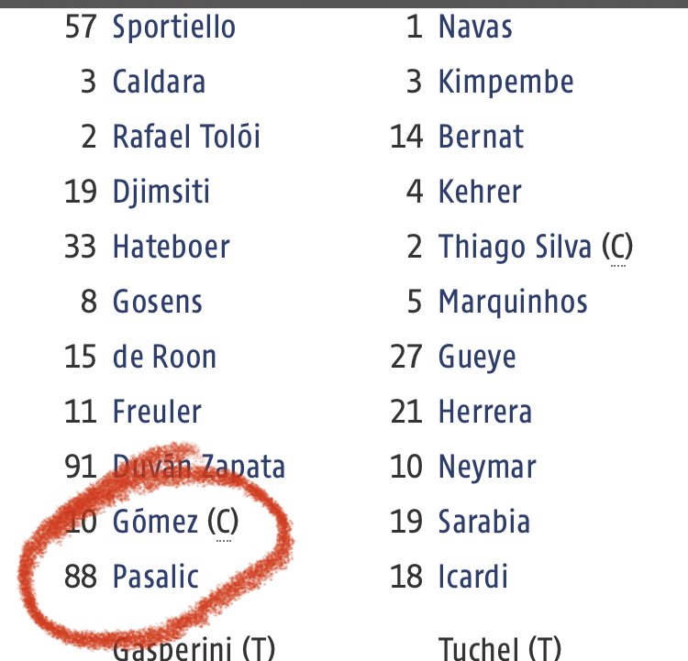Click on the Hateboer name link
The height and width of the screenshot is (661, 688).
coord(172,247)
